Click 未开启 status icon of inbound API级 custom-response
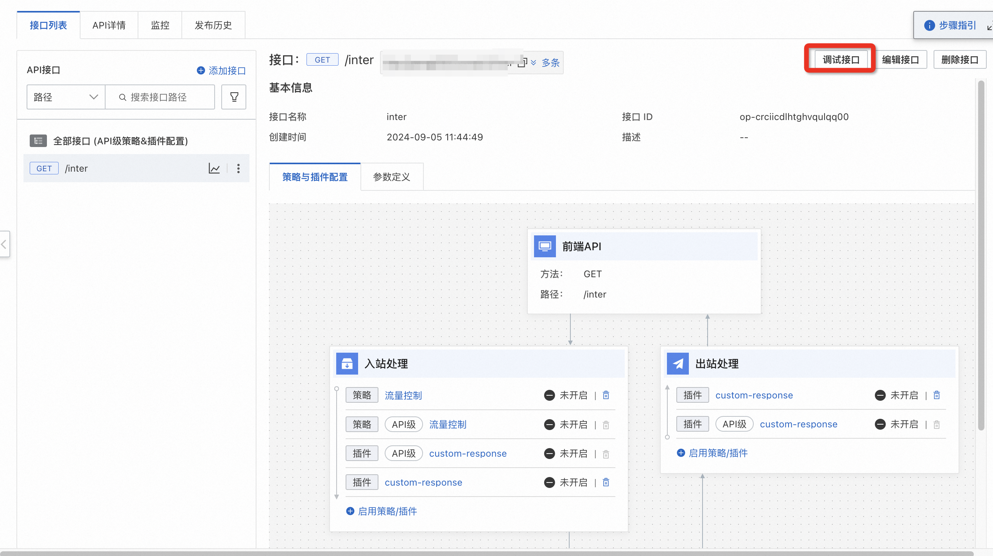The image size is (993, 556). coord(550,454)
